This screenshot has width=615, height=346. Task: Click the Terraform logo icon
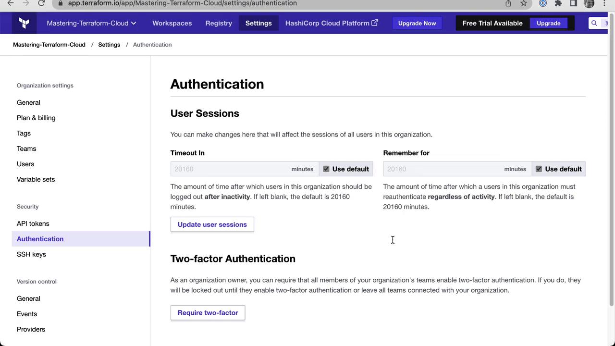(x=24, y=23)
